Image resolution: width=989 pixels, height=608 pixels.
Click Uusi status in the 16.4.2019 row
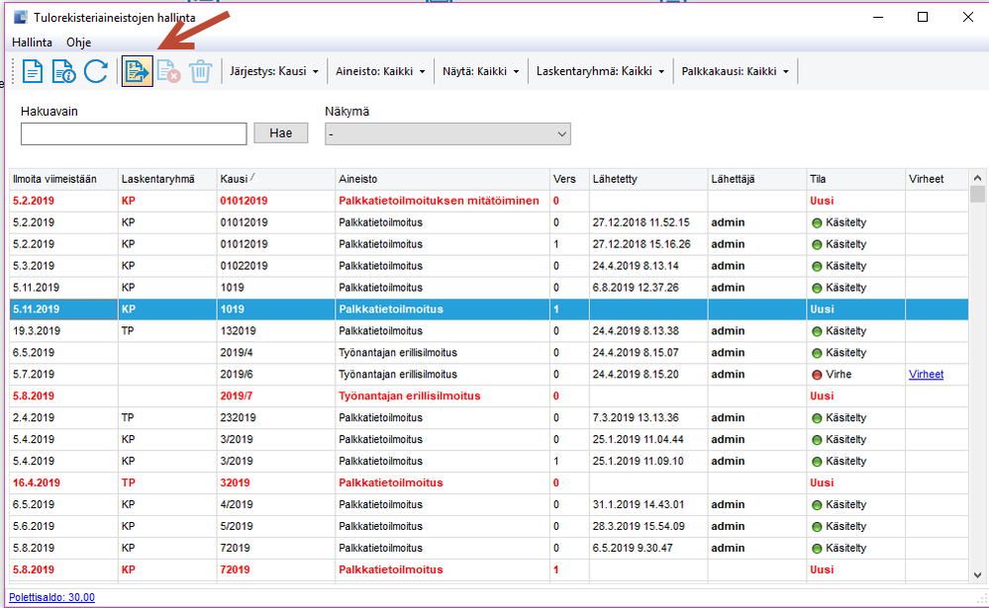point(822,483)
